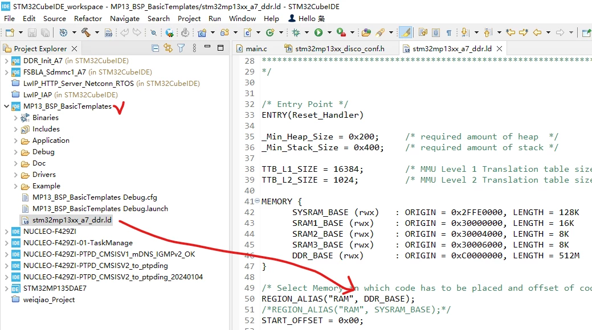Click the Run with red toolbox icon
The height and width of the screenshot is (330, 592).
point(341,33)
